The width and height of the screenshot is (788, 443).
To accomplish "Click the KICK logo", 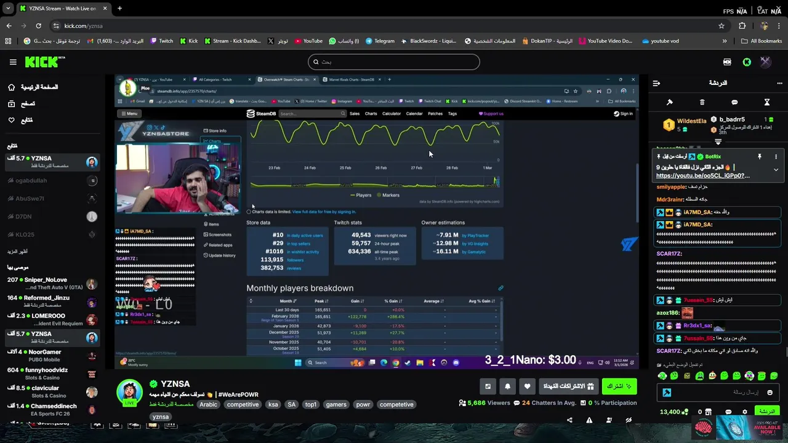I will 44,62.
